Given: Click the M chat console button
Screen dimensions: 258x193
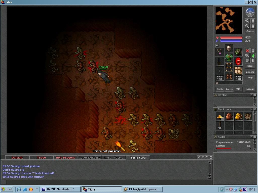Looking at the screenshot, I should pos(203,157).
